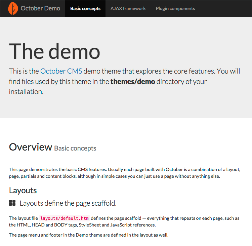Click the bold 'themes/demo' text
The image size is (252, 246).
[133, 82]
